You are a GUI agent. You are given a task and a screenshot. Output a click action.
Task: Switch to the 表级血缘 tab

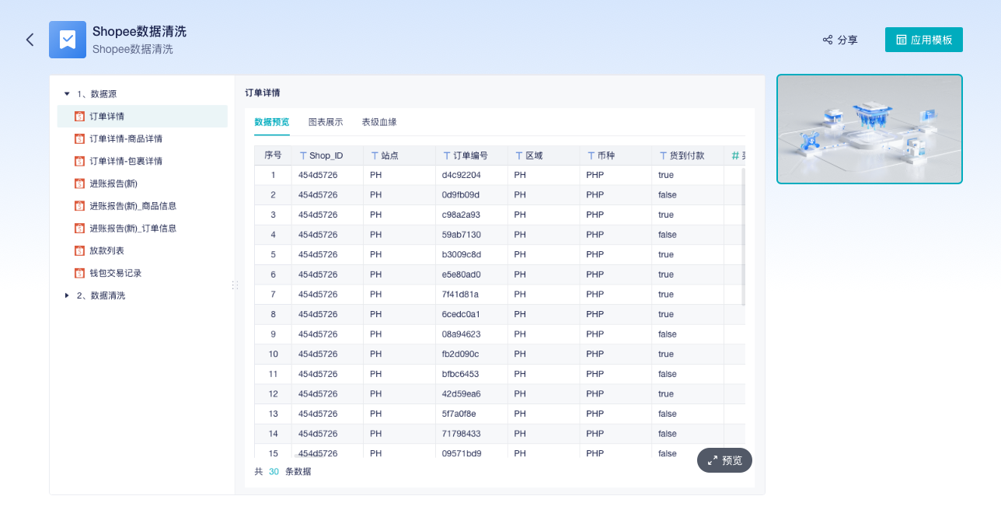tap(378, 122)
